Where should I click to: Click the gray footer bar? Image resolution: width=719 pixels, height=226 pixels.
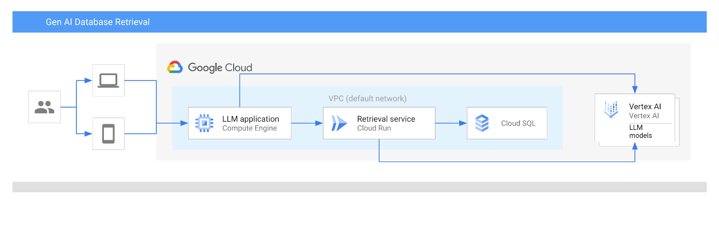pos(359,187)
